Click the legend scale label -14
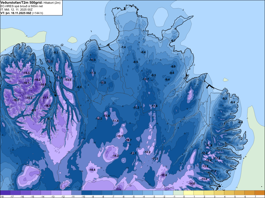The image size is (265, 198). click(x=42, y=196)
